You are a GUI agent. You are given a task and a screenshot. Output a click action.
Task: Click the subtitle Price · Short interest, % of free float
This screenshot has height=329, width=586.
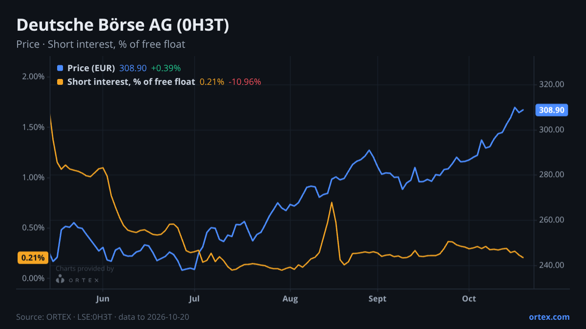click(101, 44)
